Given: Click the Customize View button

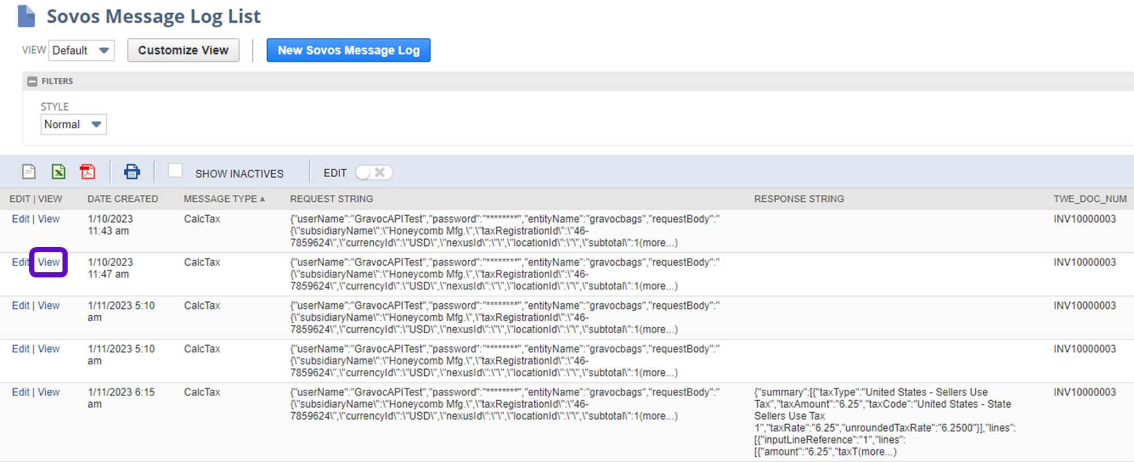Looking at the screenshot, I should (x=183, y=50).
